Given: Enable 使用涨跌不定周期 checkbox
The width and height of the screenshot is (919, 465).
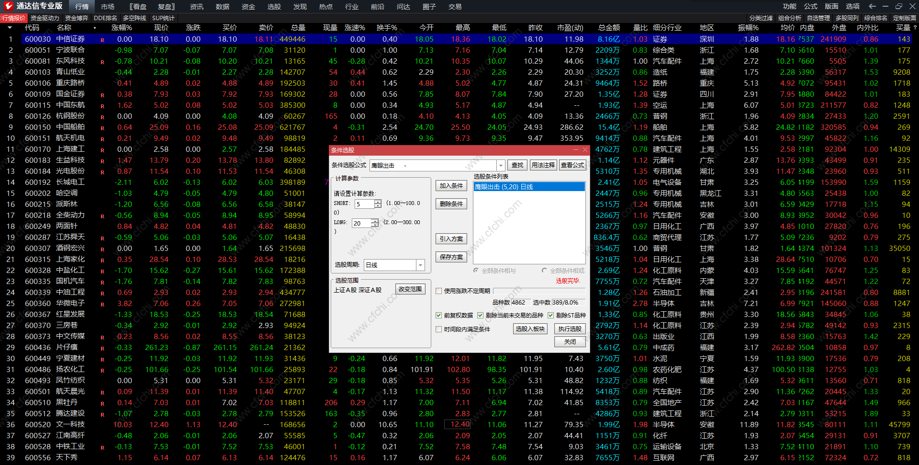Looking at the screenshot, I should (438, 291).
